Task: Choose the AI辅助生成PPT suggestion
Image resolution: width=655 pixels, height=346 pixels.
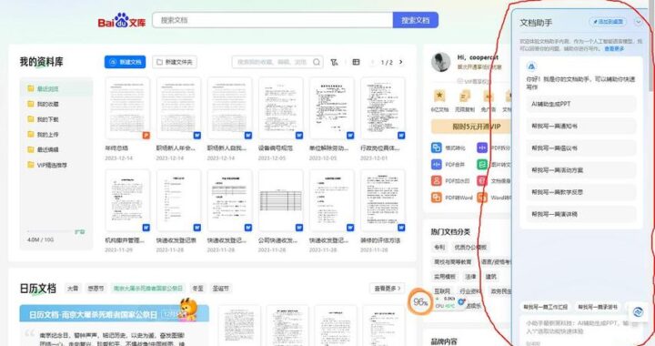Action: [x=580, y=104]
